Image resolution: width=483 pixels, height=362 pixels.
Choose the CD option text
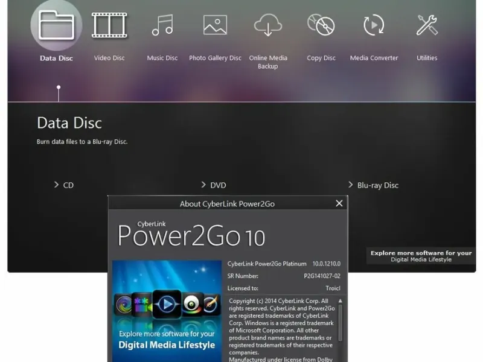tap(68, 185)
